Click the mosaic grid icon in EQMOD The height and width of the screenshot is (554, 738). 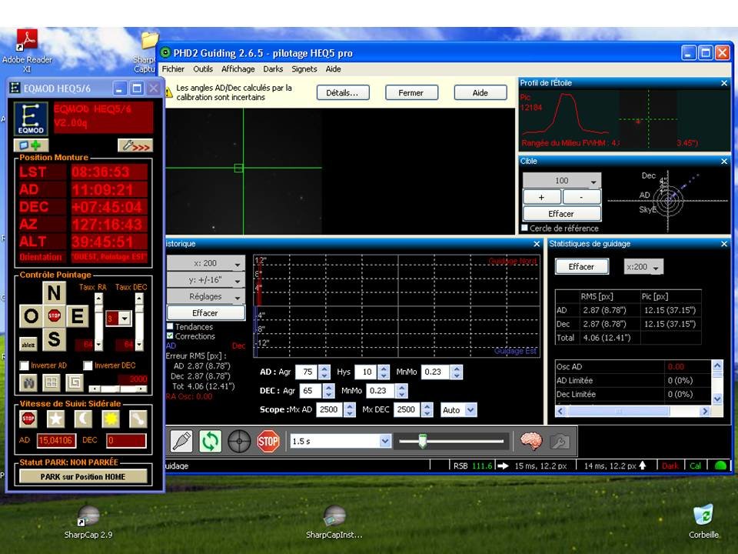click(x=52, y=382)
